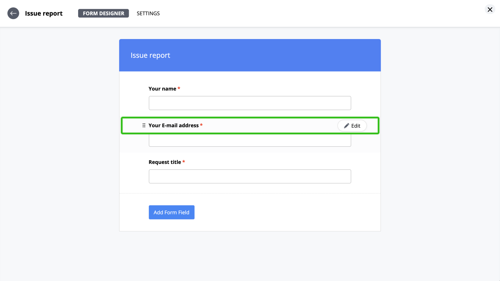Image resolution: width=500 pixels, height=281 pixels.
Task: Click the Request title label
Action: [x=165, y=162]
